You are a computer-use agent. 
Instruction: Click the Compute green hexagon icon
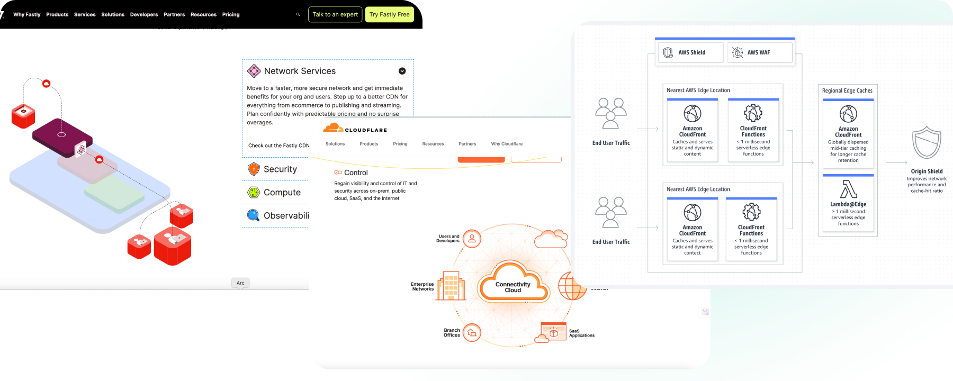[x=254, y=193]
